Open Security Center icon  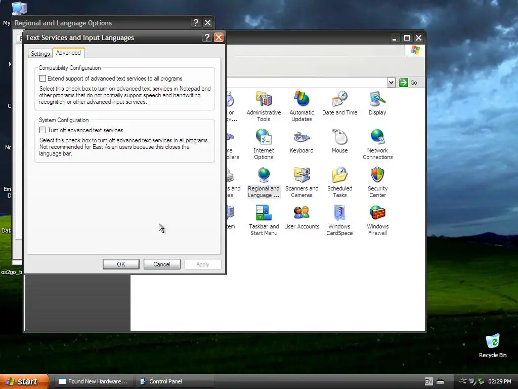click(x=377, y=182)
